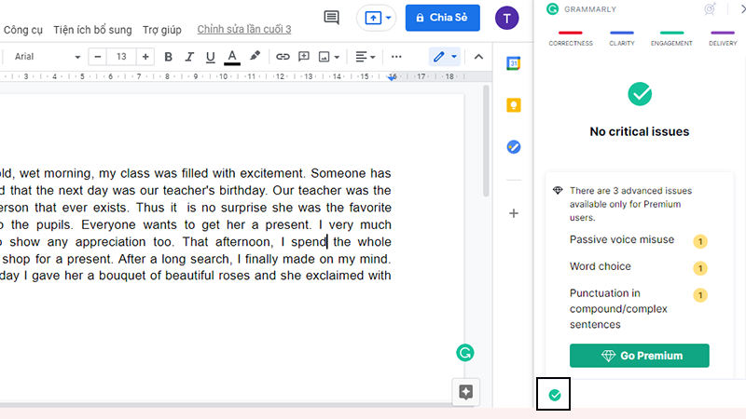746x419 pixels.
Task: Select the Engagement tab
Action: point(671,38)
